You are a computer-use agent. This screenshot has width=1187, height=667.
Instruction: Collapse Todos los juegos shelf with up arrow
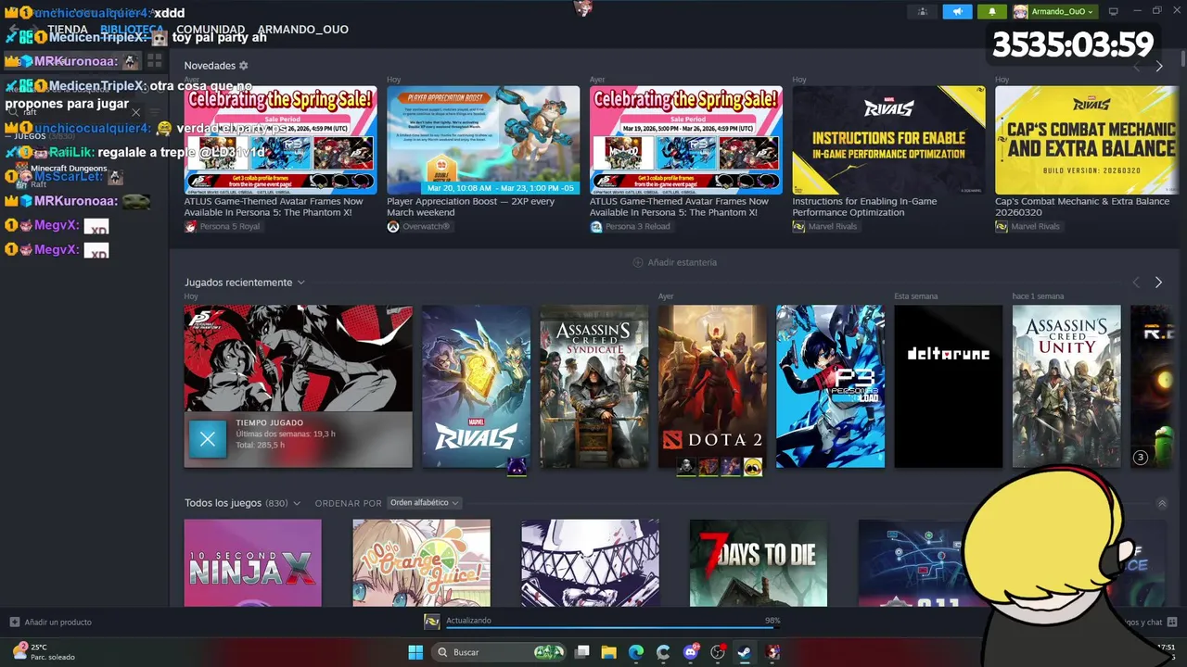tap(1162, 503)
